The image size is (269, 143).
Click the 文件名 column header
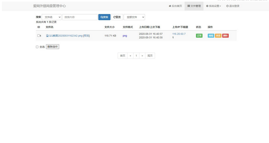click(x=49, y=27)
